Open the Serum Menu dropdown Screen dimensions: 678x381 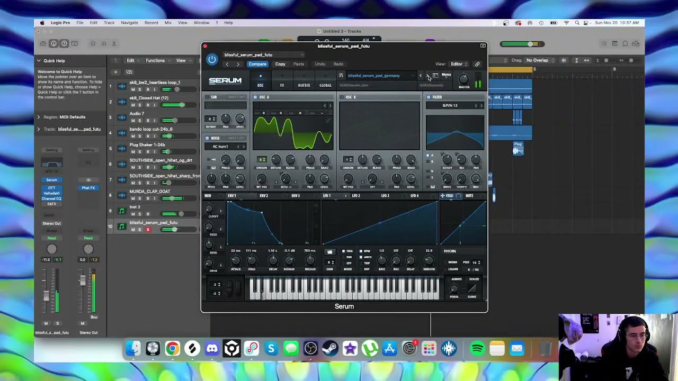(447, 75)
